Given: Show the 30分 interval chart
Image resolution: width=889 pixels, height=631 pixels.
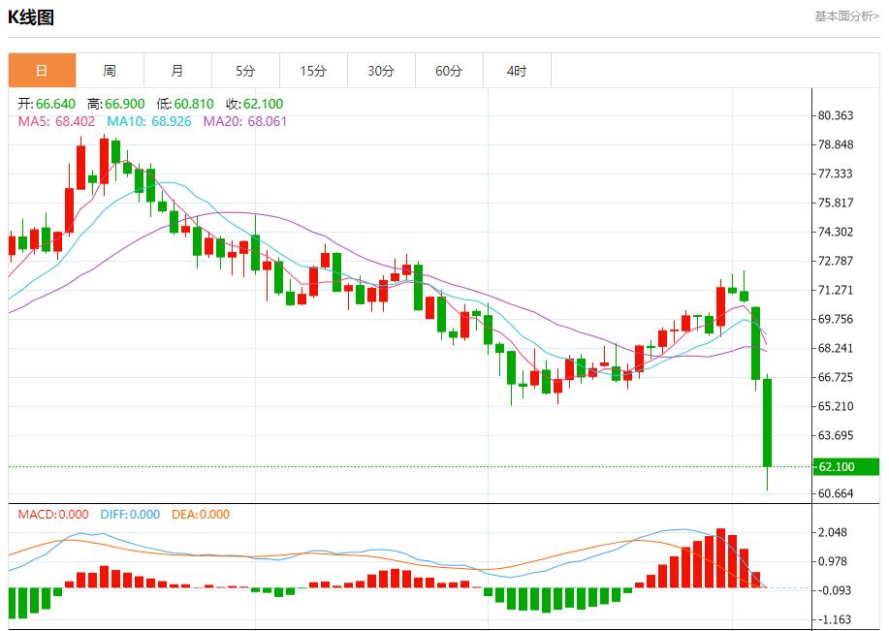Looking at the screenshot, I should click(x=381, y=71).
